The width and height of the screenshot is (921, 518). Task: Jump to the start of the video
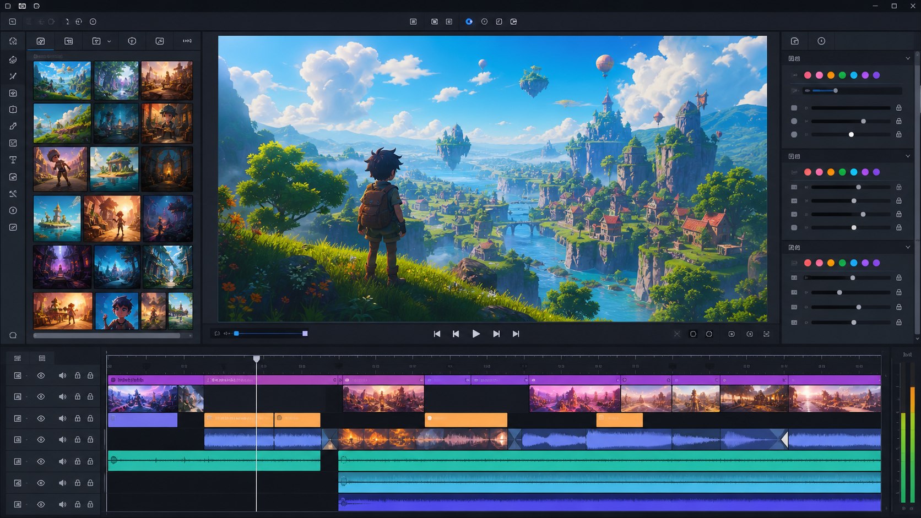point(437,334)
